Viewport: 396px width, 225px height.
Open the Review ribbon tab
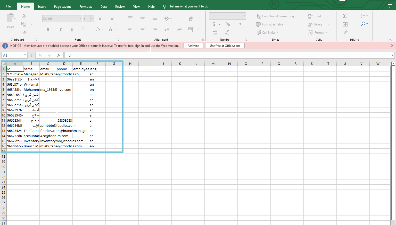tap(120, 6)
